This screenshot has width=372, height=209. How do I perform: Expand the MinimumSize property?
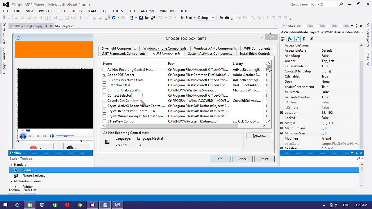pyautogui.click(x=282, y=133)
